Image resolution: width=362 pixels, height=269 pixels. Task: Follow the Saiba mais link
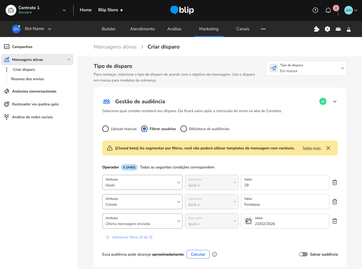311,148
